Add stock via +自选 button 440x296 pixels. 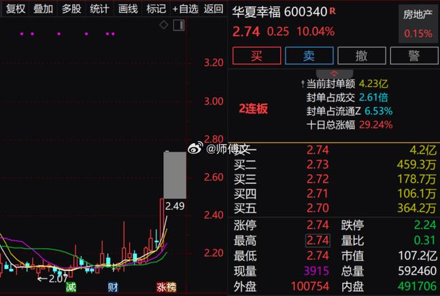click(x=185, y=9)
